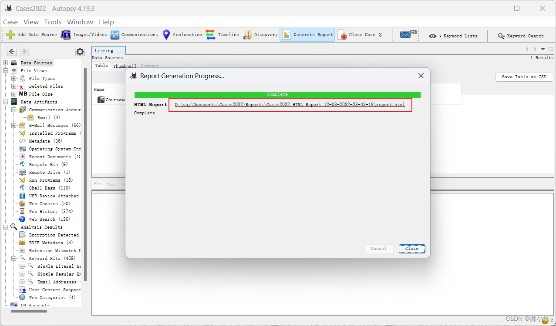Expand the File Types node
Screen dimensions: 556x326
(14, 79)
